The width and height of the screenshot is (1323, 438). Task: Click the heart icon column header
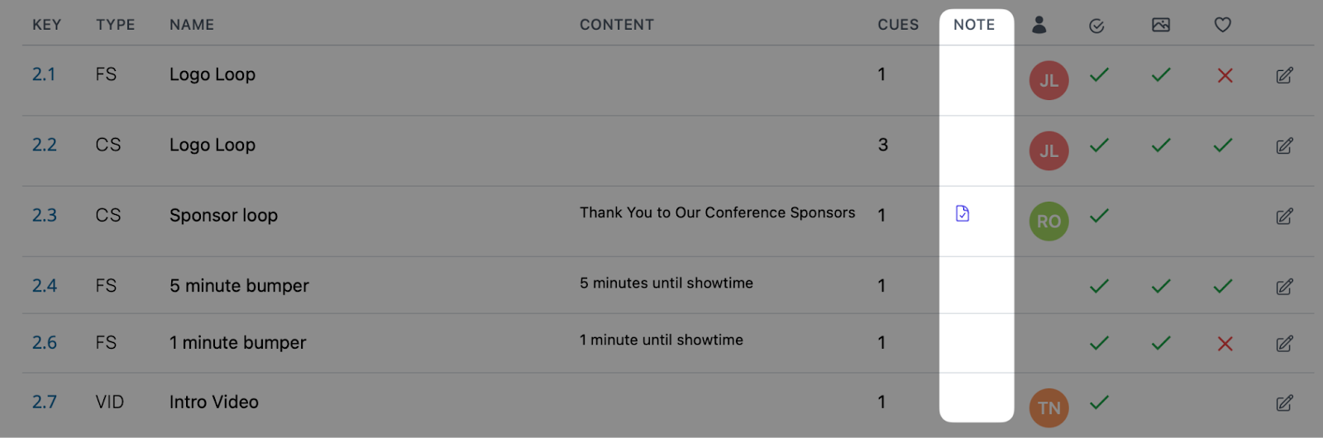1223,25
